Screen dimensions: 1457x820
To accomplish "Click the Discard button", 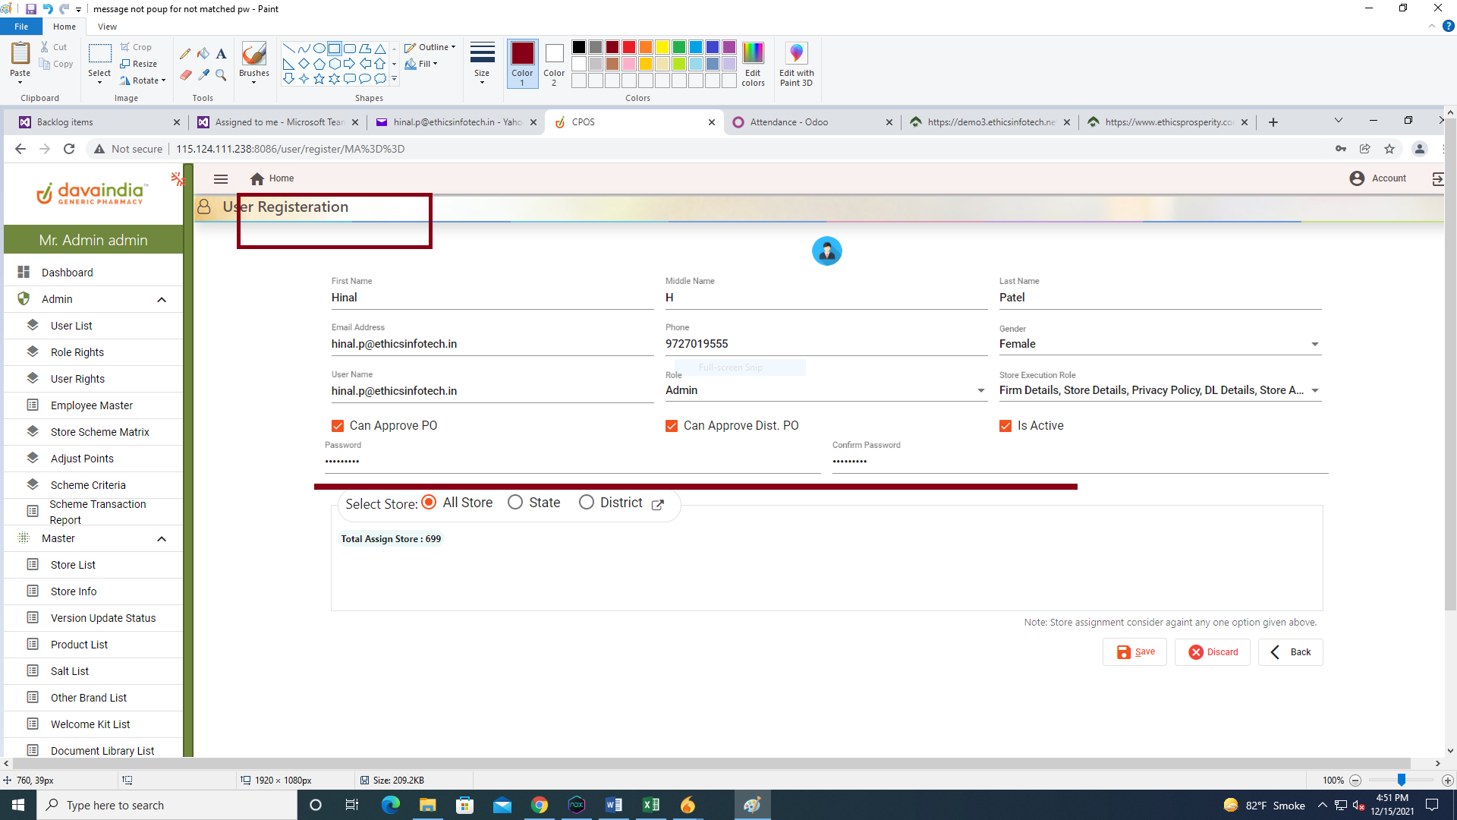I will click(x=1212, y=652).
